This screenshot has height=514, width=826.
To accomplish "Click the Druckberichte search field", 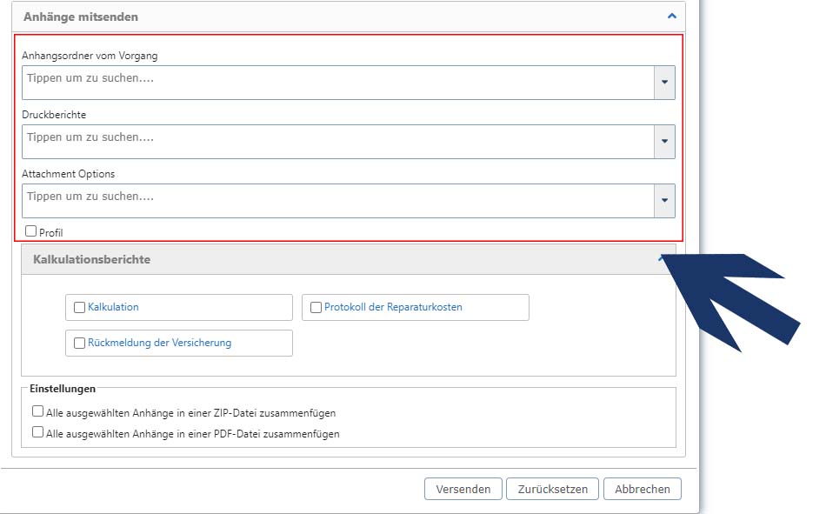I will [x=337, y=141].
